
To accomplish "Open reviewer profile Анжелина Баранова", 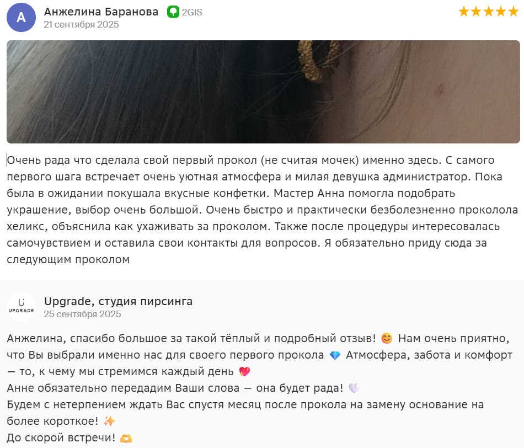I will click(x=101, y=12).
